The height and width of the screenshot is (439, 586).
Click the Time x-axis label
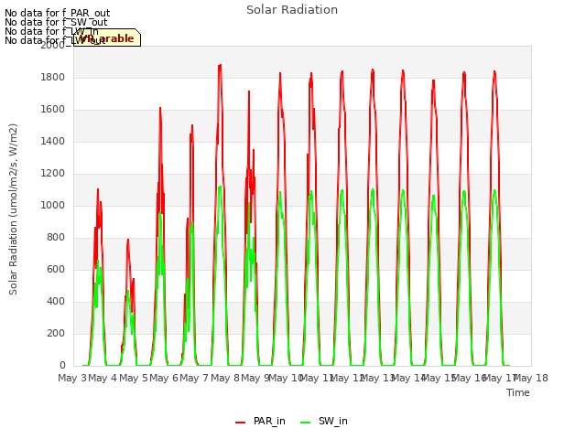[518, 392]
